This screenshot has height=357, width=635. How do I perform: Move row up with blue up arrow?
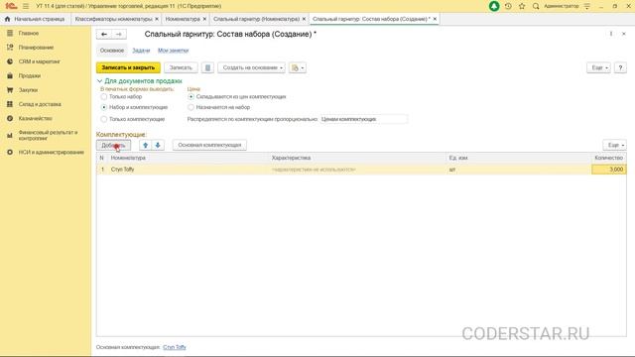click(146, 145)
